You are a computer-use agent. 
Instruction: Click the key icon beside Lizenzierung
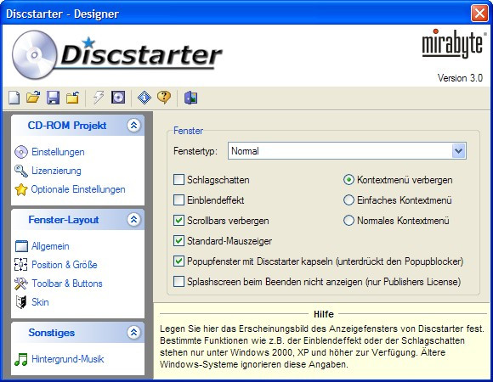(21, 171)
